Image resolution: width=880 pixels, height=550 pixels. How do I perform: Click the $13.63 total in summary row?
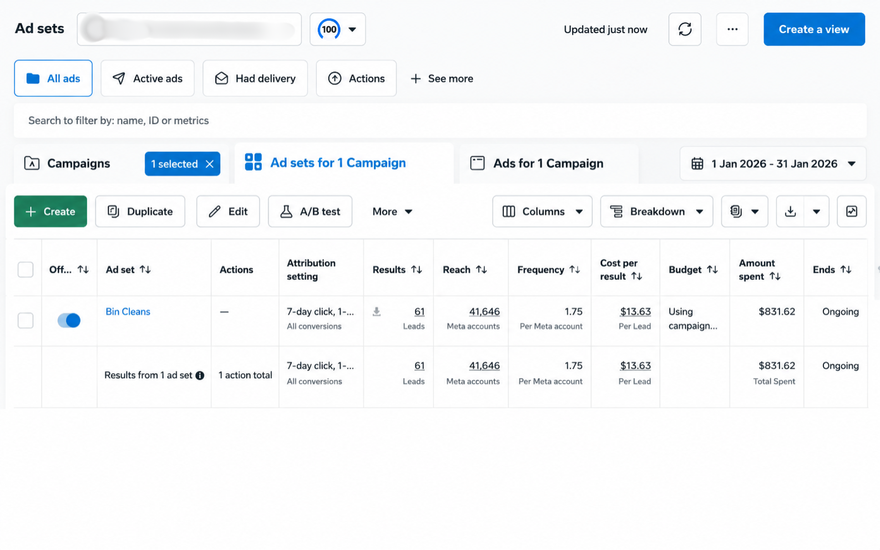(635, 365)
